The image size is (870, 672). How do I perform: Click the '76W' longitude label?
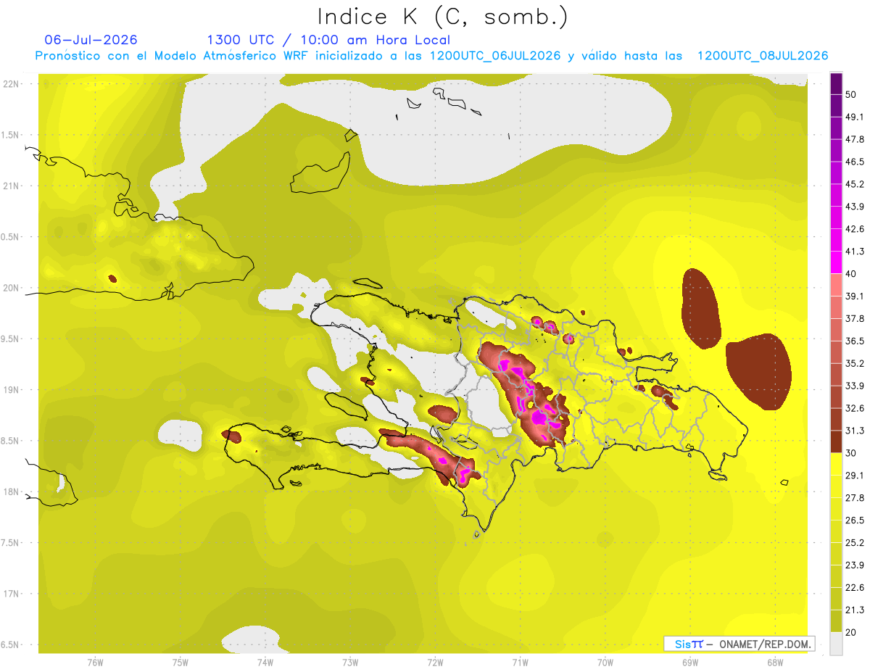(x=95, y=663)
